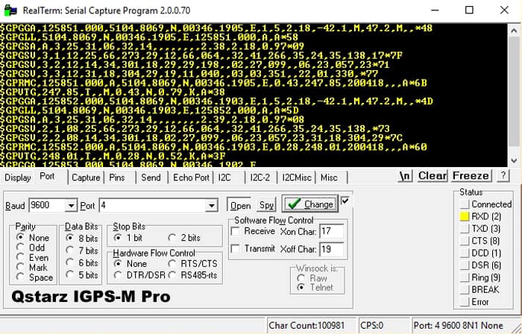Click "Port: 4 9600 8N1 None" status text

[x=458, y=325]
